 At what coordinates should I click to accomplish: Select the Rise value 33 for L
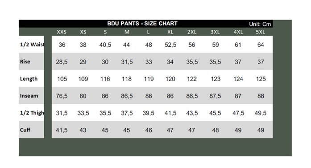click(149, 62)
